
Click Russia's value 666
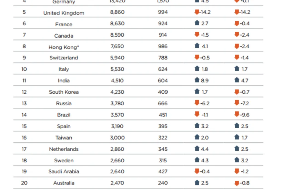[163, 103]
